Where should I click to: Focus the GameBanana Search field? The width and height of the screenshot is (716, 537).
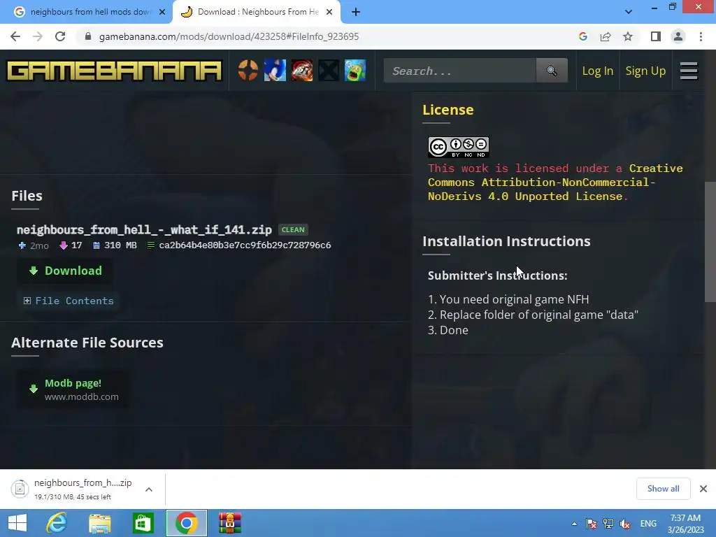(x=460, y=71)
